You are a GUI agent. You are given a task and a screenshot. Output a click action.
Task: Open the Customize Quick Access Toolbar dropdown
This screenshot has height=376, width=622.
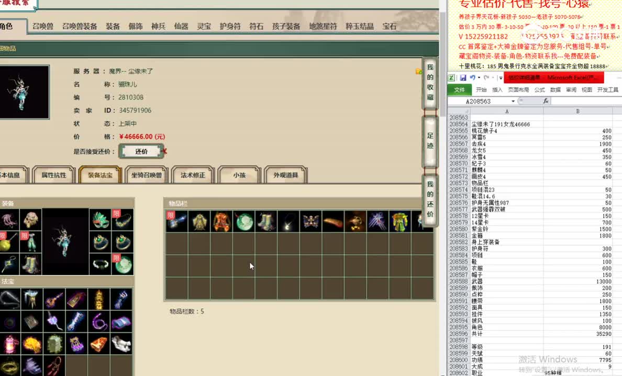click(x=500, y=78)
